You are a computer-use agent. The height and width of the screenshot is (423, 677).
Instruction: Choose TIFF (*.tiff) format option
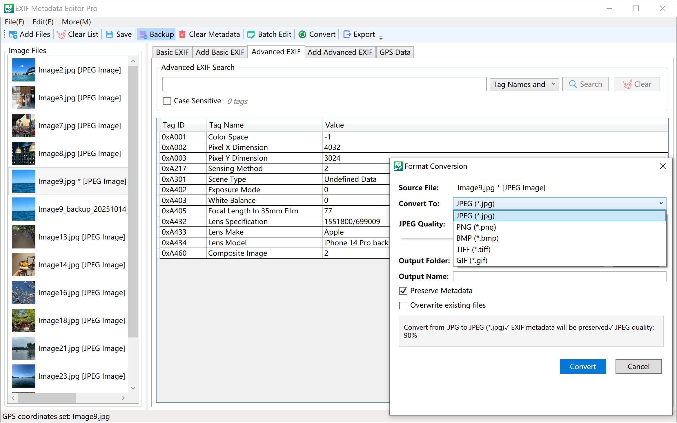click(x=473, y=249)
